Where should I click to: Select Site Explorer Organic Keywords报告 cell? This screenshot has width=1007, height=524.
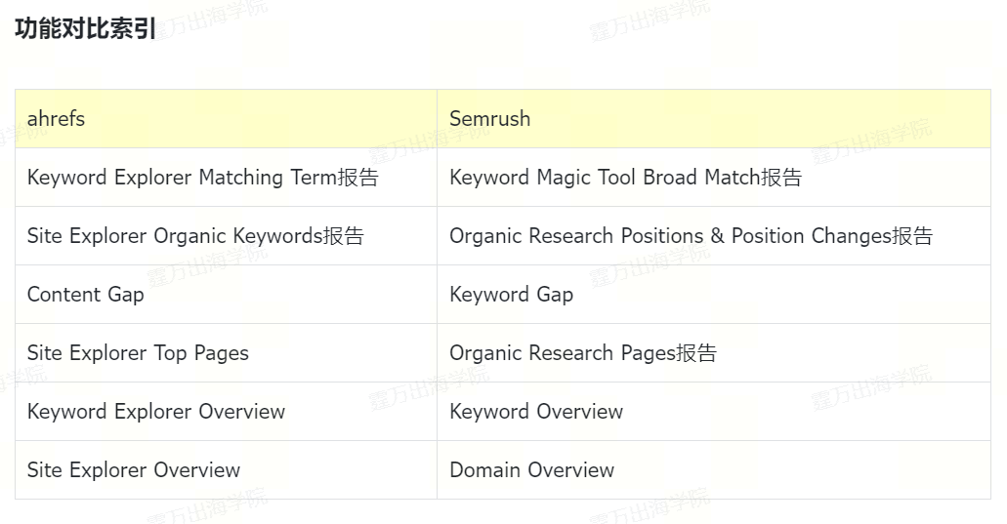click(x=195, y=236)
